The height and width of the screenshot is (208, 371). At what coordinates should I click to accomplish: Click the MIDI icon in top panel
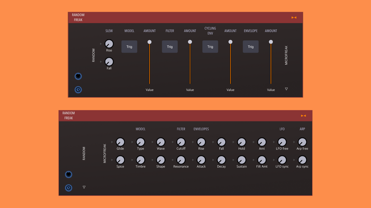pyautogui.click(x=78, y=76)
